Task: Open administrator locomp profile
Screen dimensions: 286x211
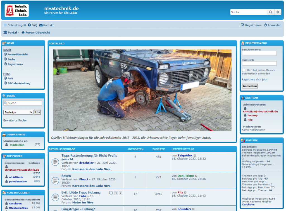Action: [x=252, y=116]
